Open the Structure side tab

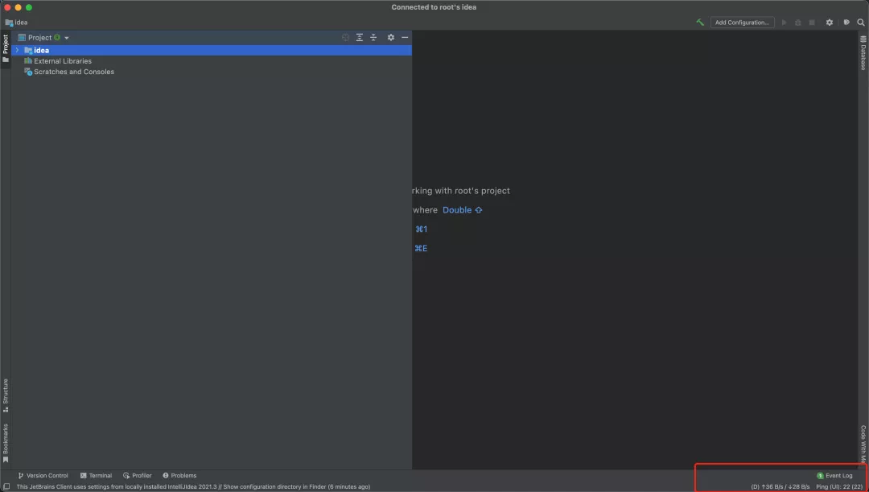point(6,395)
